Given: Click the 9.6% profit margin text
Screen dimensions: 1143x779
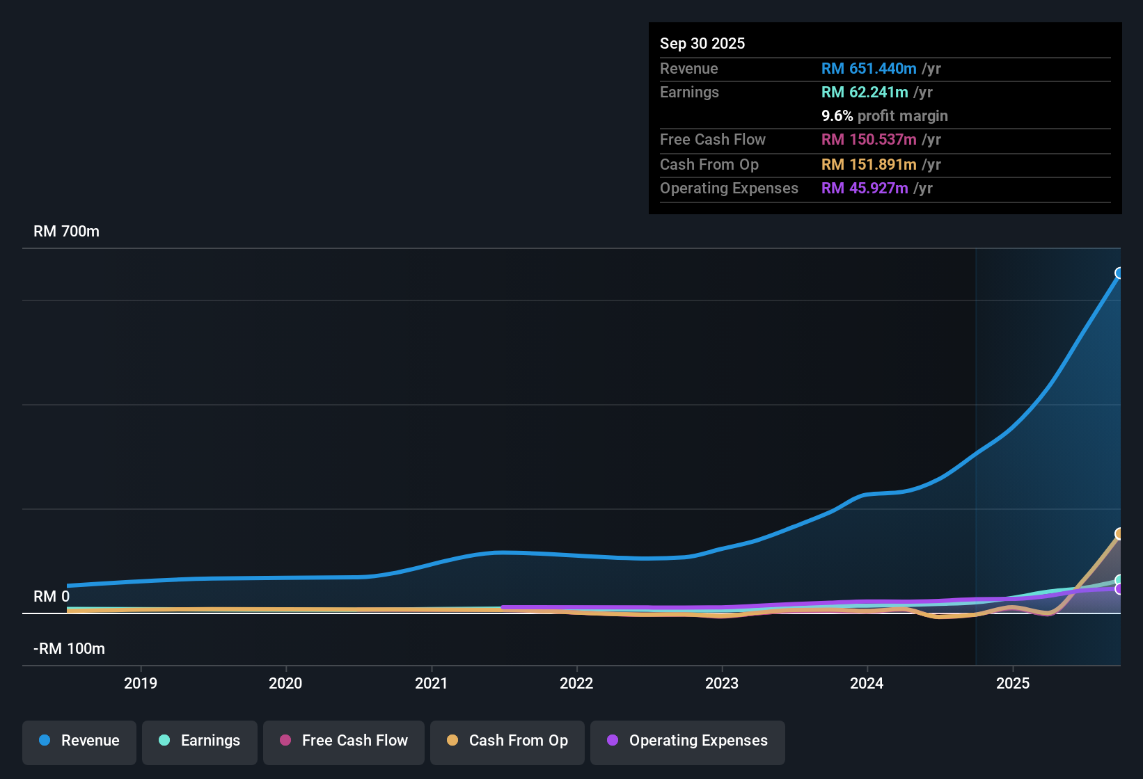Looking at the screenshot, I should point(884,115).
